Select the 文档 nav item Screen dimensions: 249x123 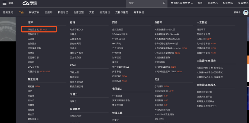pos(92,12)
